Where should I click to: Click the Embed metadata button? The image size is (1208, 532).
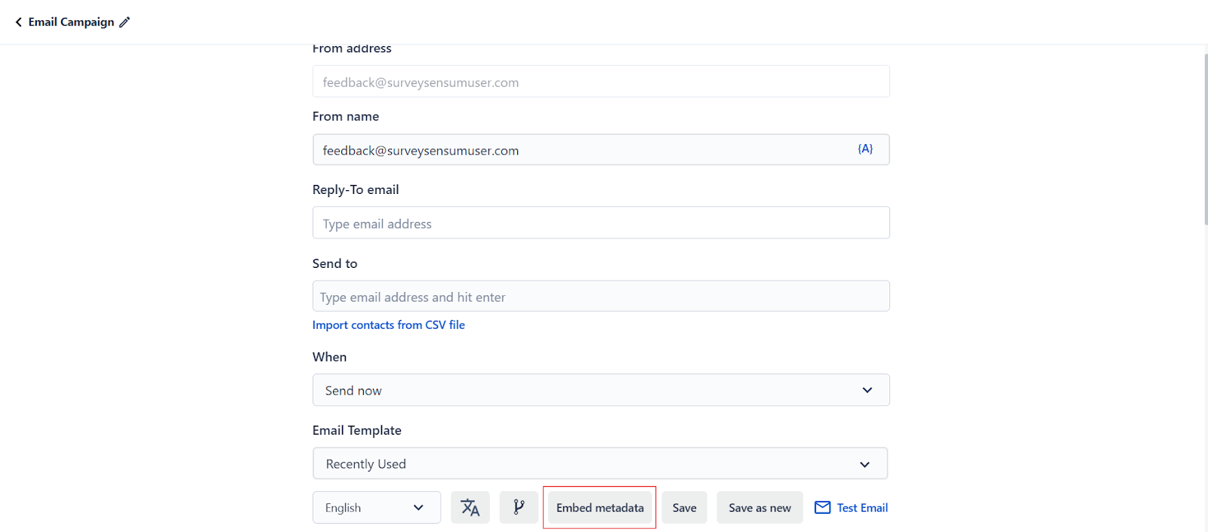(599, 508)
